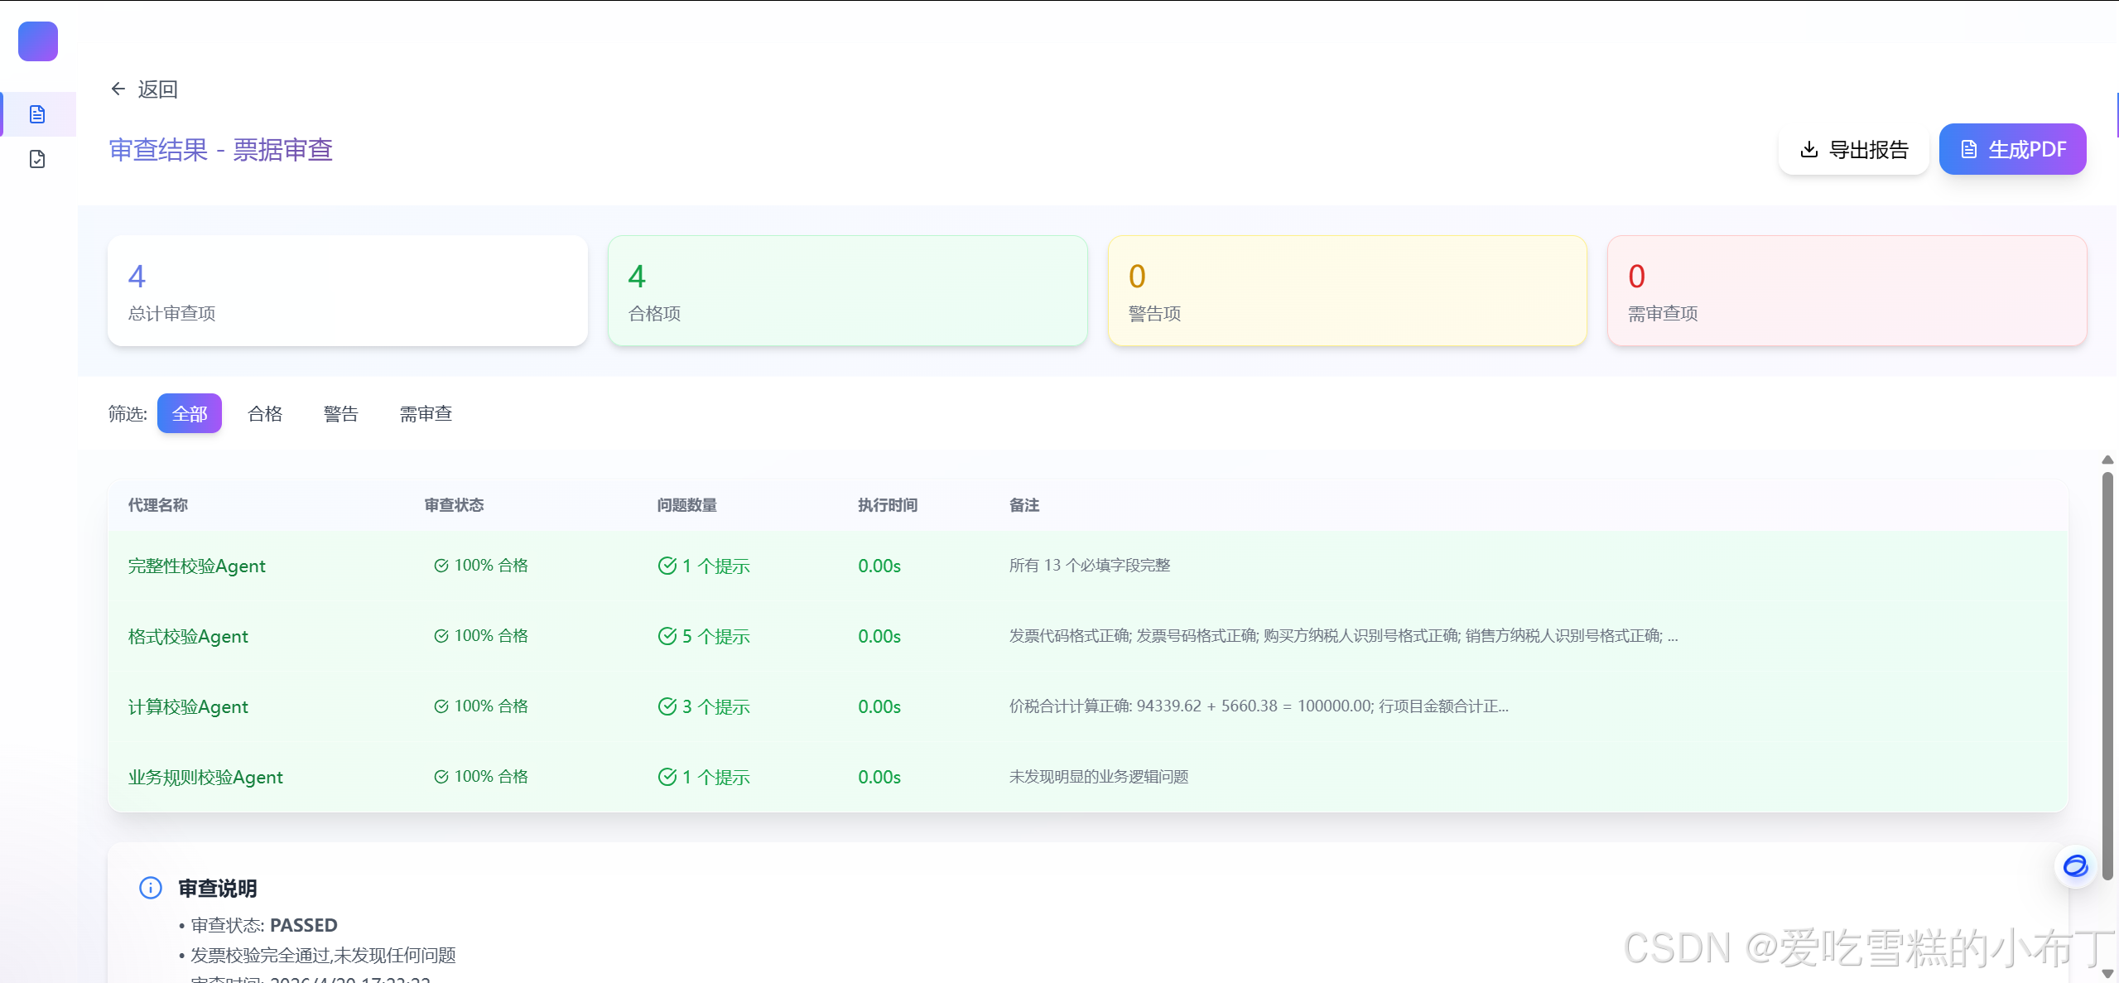Click the file icon in 生成PDF
This screenshot has width=2119, height=983.
pyautogui.click(x=1969, y=149)
